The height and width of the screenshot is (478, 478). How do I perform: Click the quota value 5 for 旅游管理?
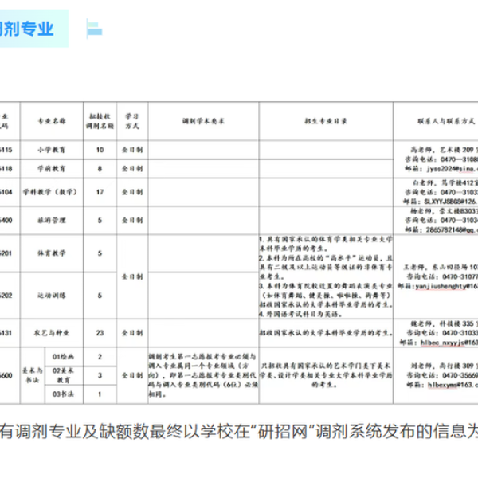tap(100, 221)
